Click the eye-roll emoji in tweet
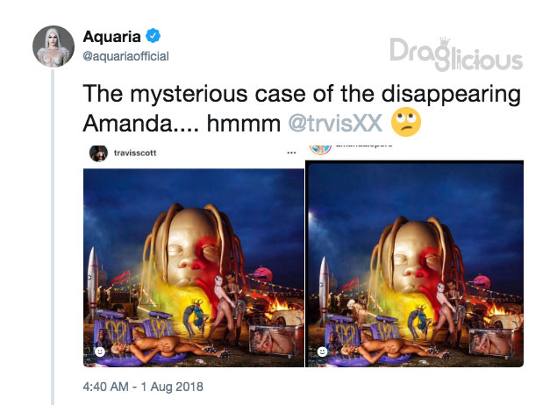Image resolution: width=557 pixels, height=405 pixels. click(x=405, y=122)
